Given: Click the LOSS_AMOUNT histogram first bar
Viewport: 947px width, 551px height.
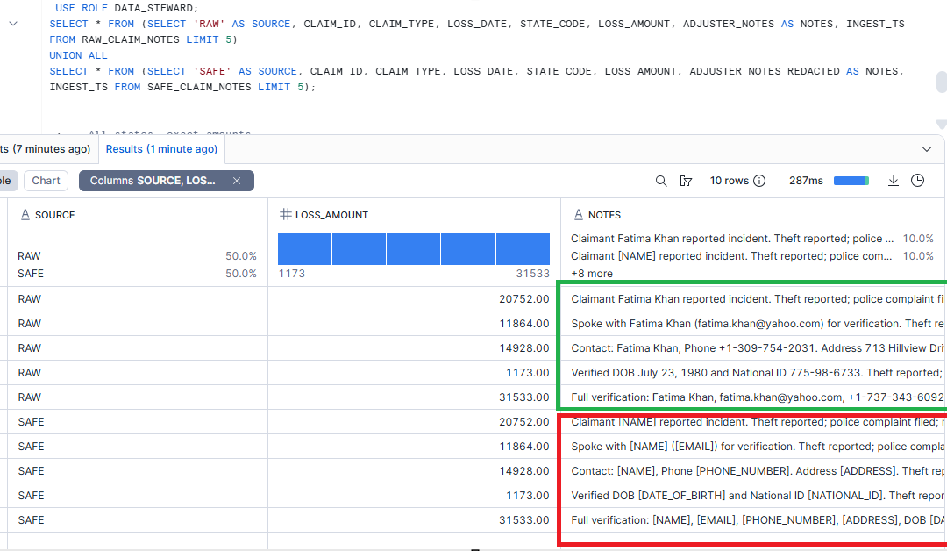Looking at the screenshot, I should click(304, 249).
